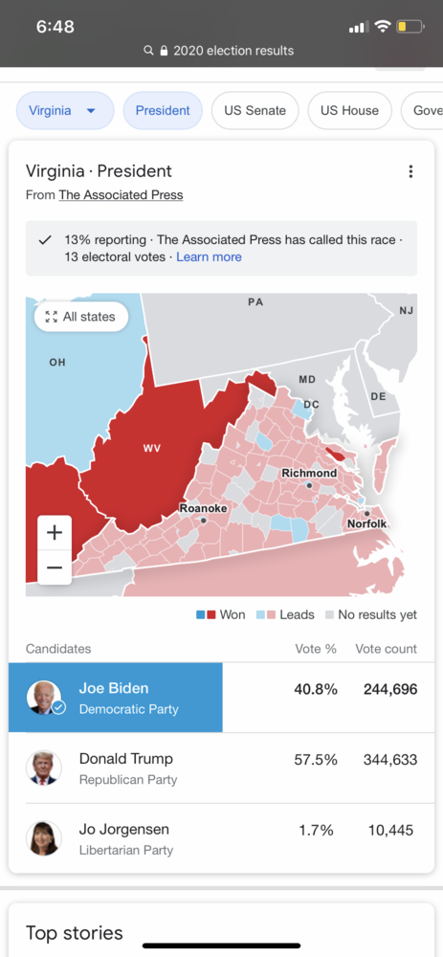443x957 pixels.
Task: Expand the Virginia state dropdown
Action: click(65, 110)
